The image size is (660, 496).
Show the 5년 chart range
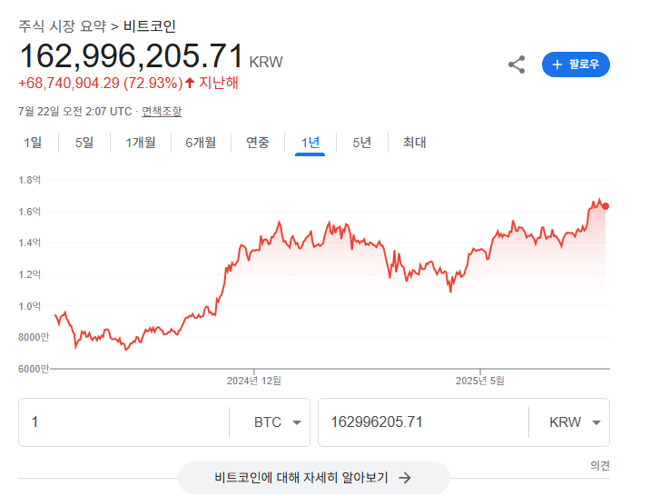click(x=361, y=143)
